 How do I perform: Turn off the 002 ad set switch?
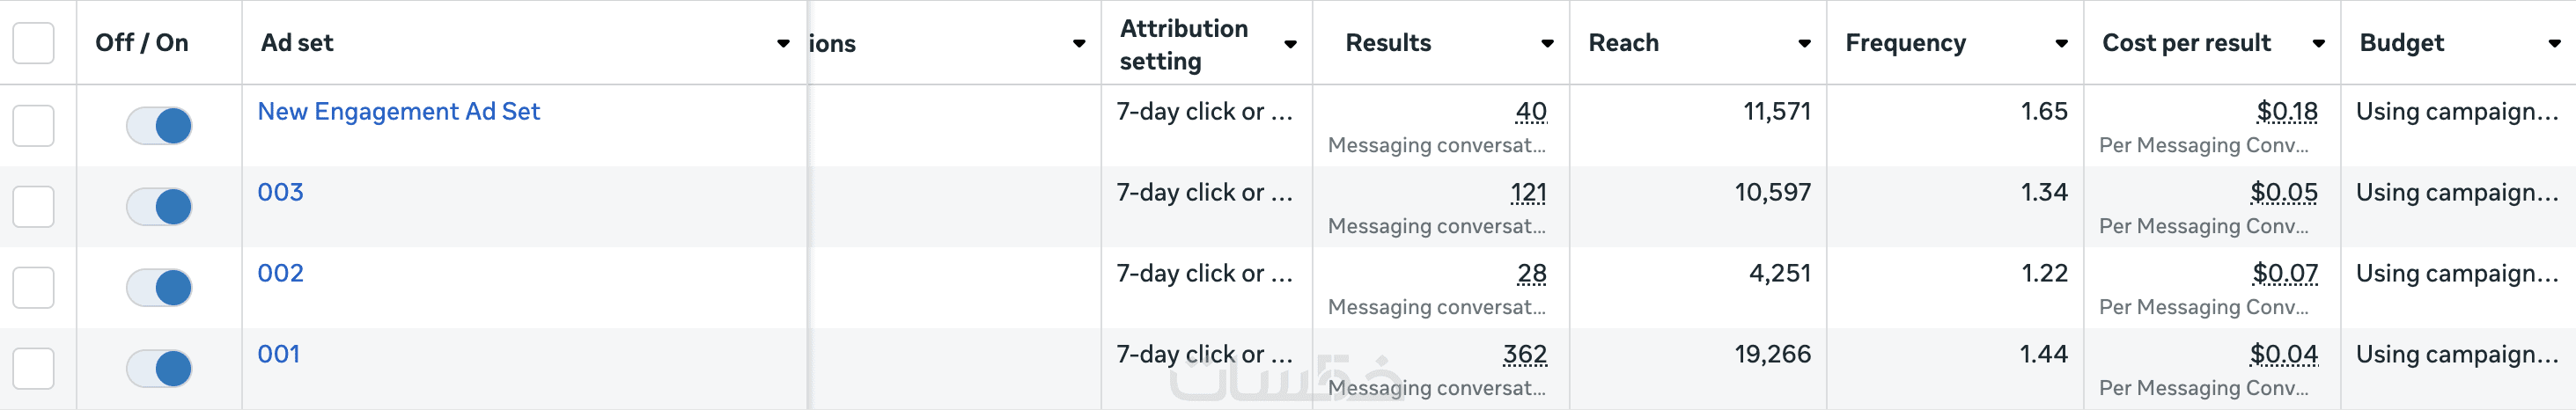point(159,288)
